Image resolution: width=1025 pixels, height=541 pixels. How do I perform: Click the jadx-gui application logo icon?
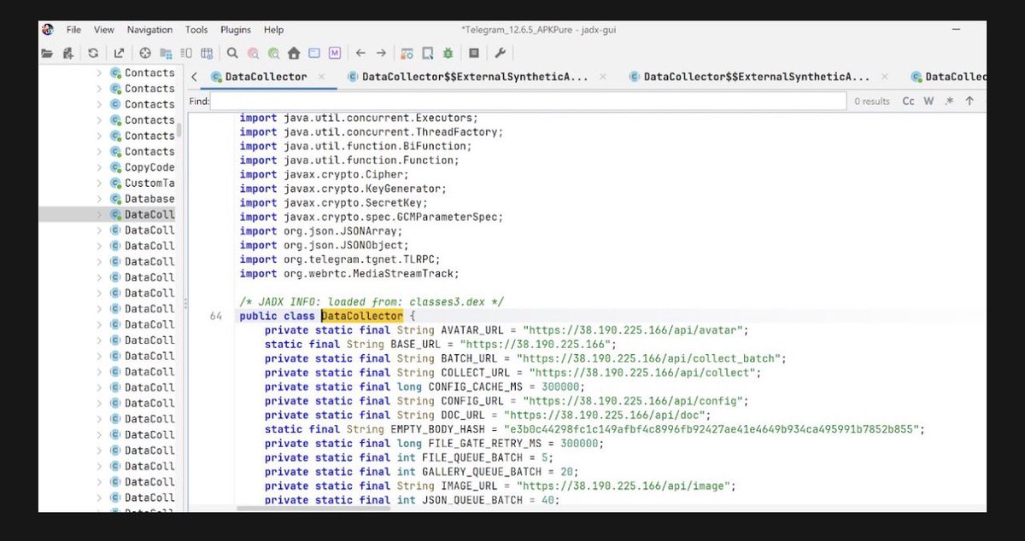[47, 29]
